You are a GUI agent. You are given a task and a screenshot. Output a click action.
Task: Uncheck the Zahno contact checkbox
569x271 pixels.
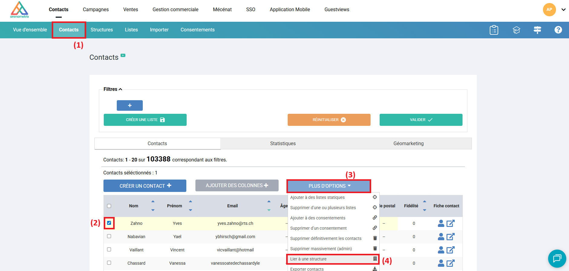[x=109, y=223]
